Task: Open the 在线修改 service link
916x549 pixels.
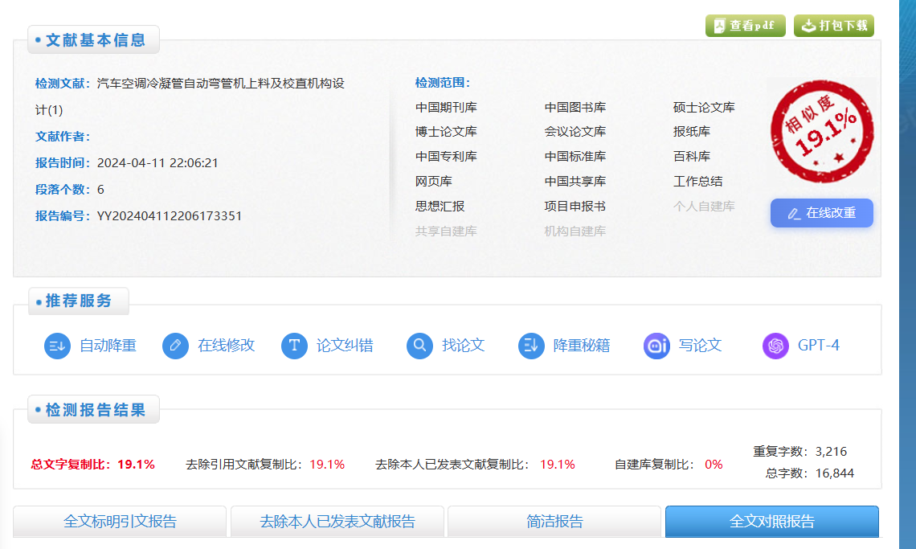Action: coord(227,346)
